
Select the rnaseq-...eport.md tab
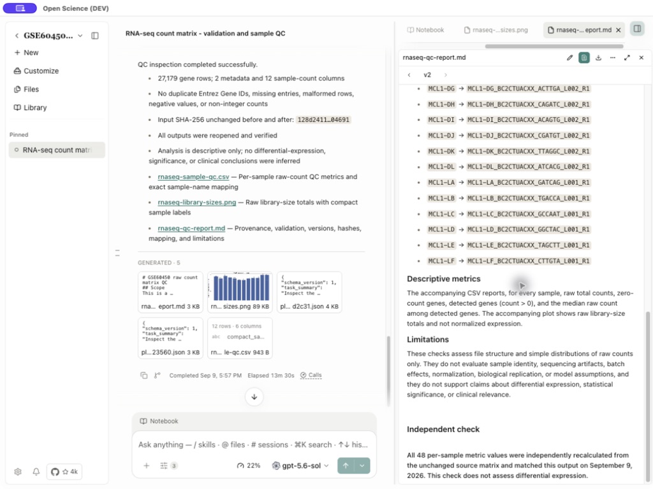click(x=579, y=30)
